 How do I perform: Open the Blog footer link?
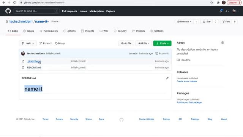(210, 119)
